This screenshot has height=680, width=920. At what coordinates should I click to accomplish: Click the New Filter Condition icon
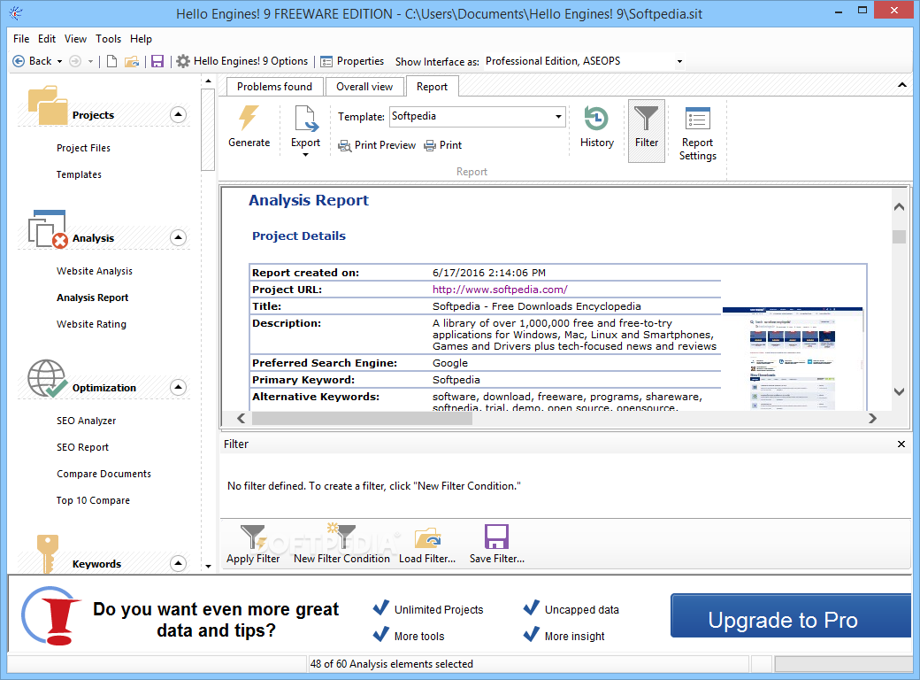pyautogui.click(x=341, y=536)
